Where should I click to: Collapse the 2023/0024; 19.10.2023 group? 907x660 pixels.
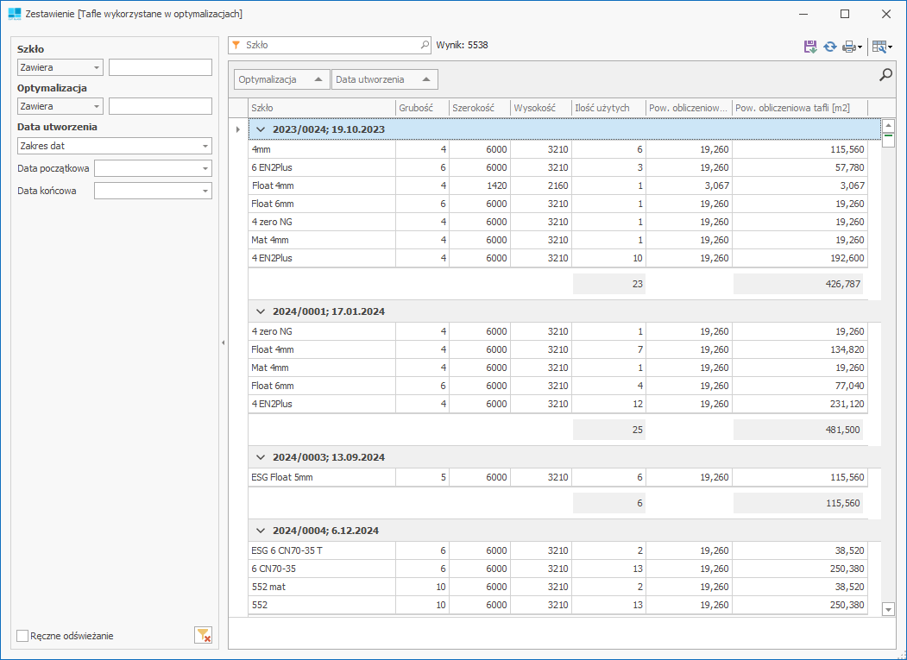point(261,129)
